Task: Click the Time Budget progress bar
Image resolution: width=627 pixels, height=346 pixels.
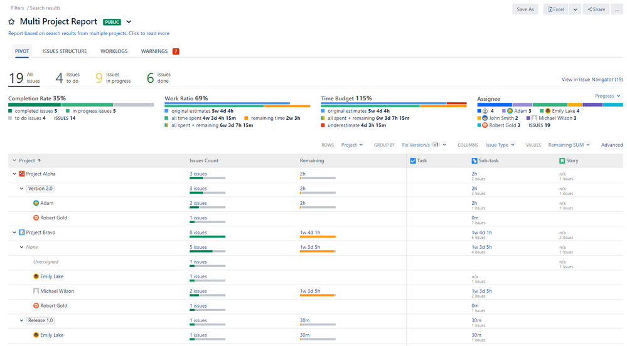Action: pyautogui.click(x=394, y=105)
